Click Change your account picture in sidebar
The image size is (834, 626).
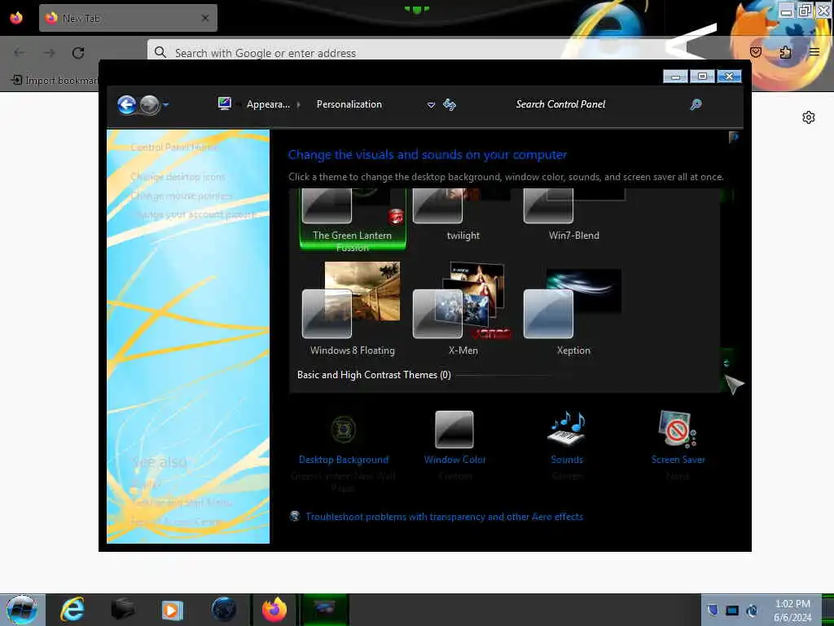192,214
